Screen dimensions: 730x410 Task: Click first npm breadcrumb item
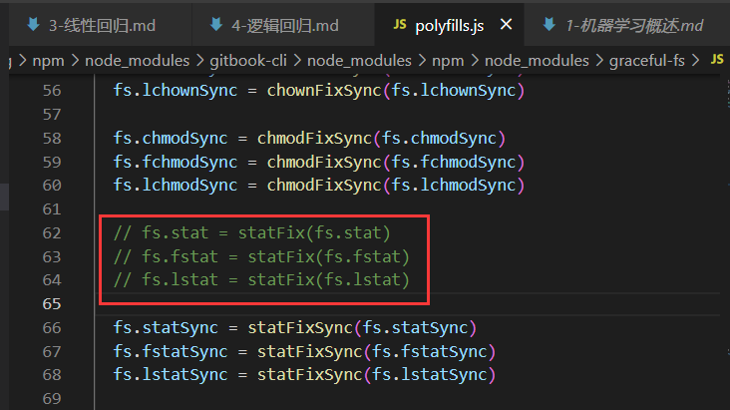tap(49, 61)
